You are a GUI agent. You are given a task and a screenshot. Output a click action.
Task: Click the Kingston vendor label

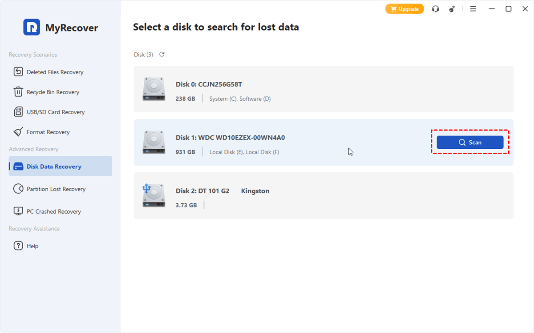click(x=255, y=191)
